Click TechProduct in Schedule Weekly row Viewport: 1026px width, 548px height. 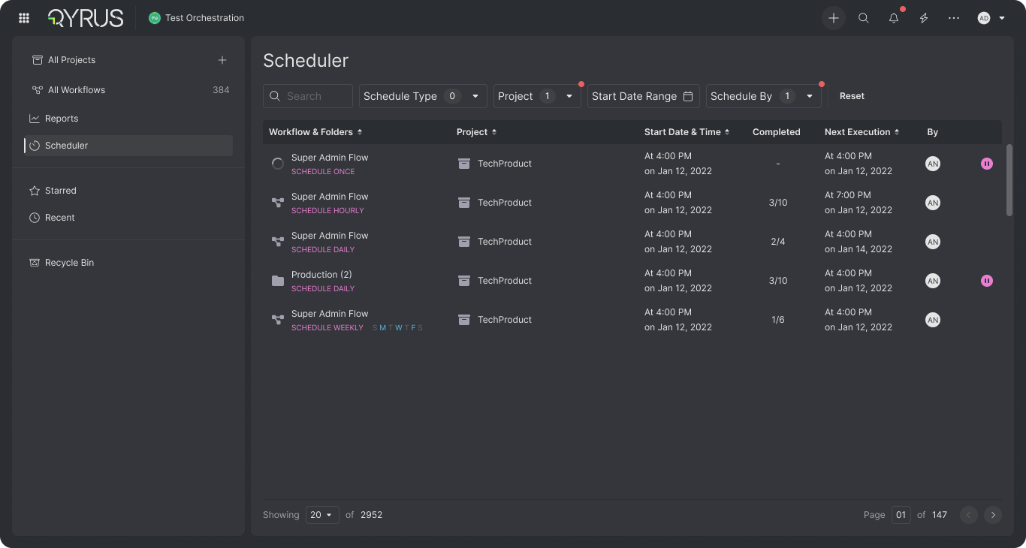point(505,320)
